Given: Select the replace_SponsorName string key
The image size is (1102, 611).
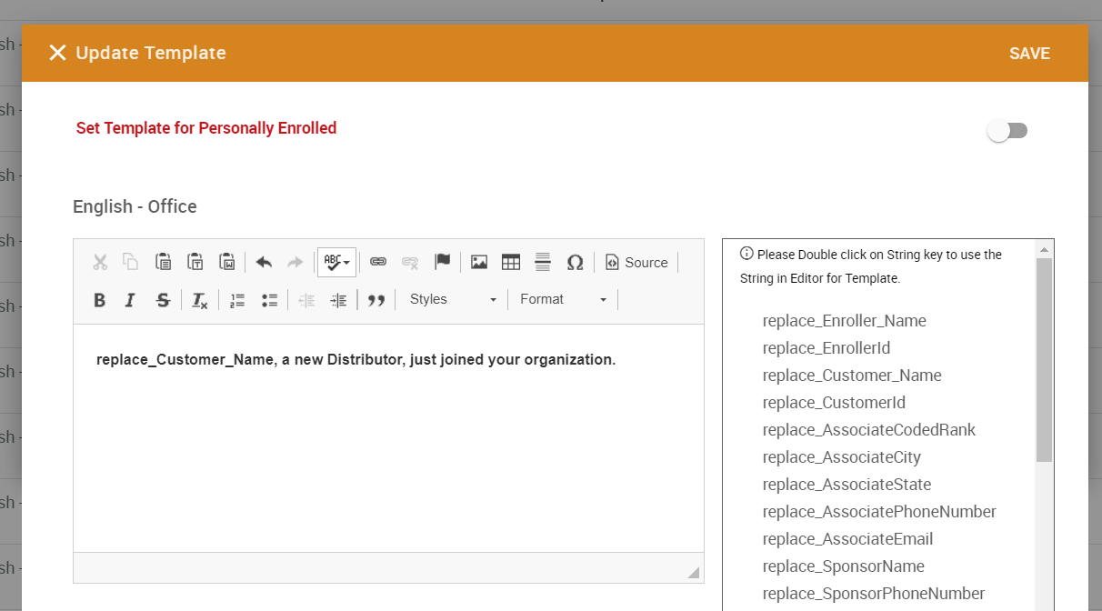Looking at the screenshot, I should [843, 566].
